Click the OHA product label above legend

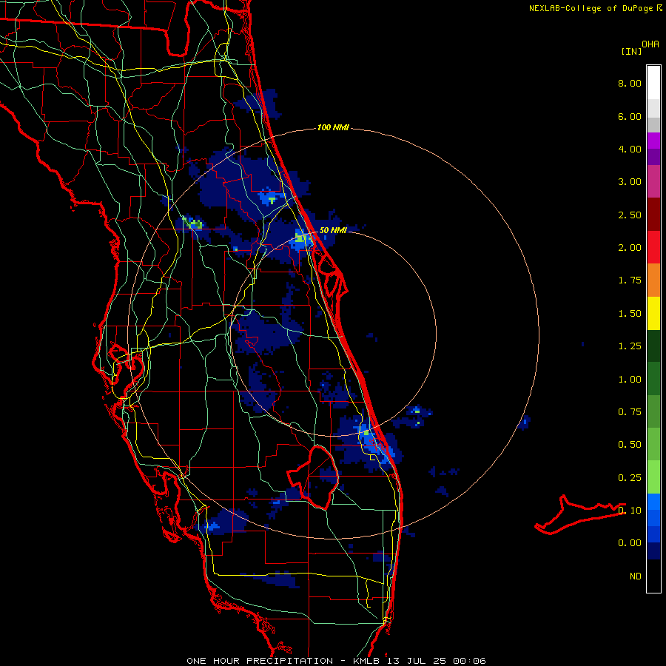click(650, 44)
